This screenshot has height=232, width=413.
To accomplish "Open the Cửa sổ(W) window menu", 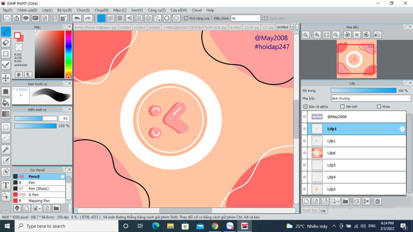I will tap(179, 10).
